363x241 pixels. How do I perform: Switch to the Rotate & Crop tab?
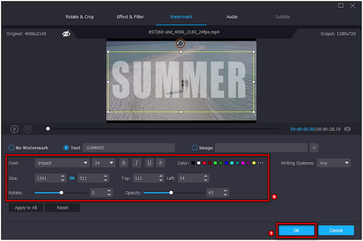[80, 17]
